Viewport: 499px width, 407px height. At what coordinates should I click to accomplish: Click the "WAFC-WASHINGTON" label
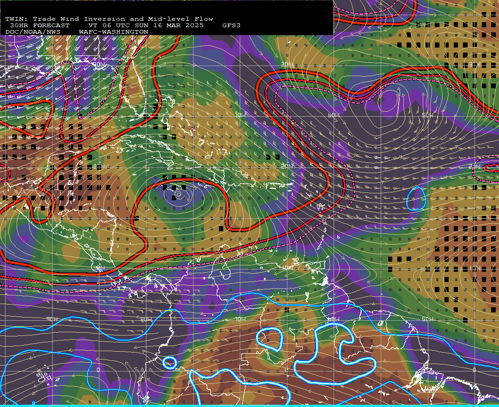[114, 32]
